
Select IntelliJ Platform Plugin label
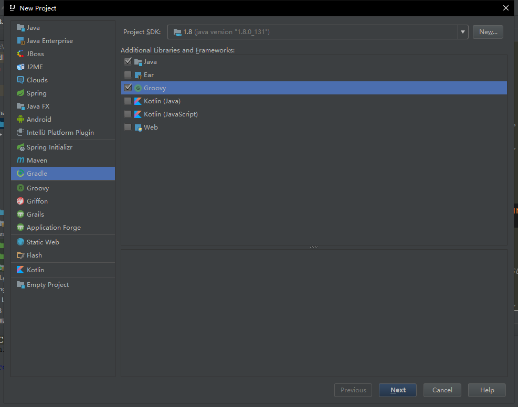pos(60,132)
